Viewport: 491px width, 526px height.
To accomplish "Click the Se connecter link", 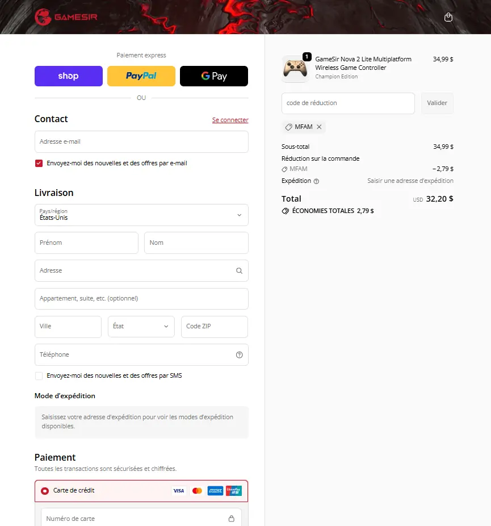I will point(230,120).
